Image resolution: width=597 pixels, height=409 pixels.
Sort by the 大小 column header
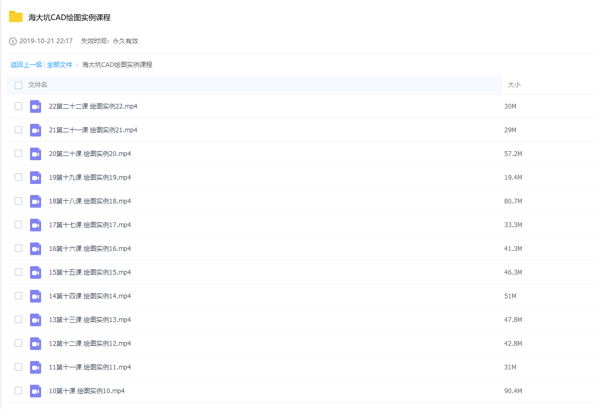(x=514, y=84)
